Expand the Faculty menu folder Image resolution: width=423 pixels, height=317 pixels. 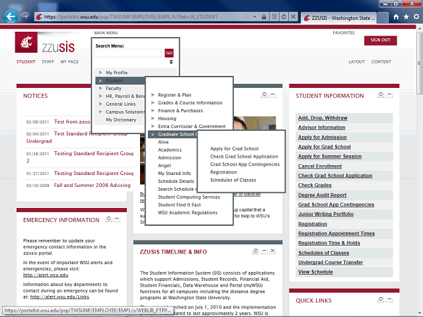click(x=113, y=88)
